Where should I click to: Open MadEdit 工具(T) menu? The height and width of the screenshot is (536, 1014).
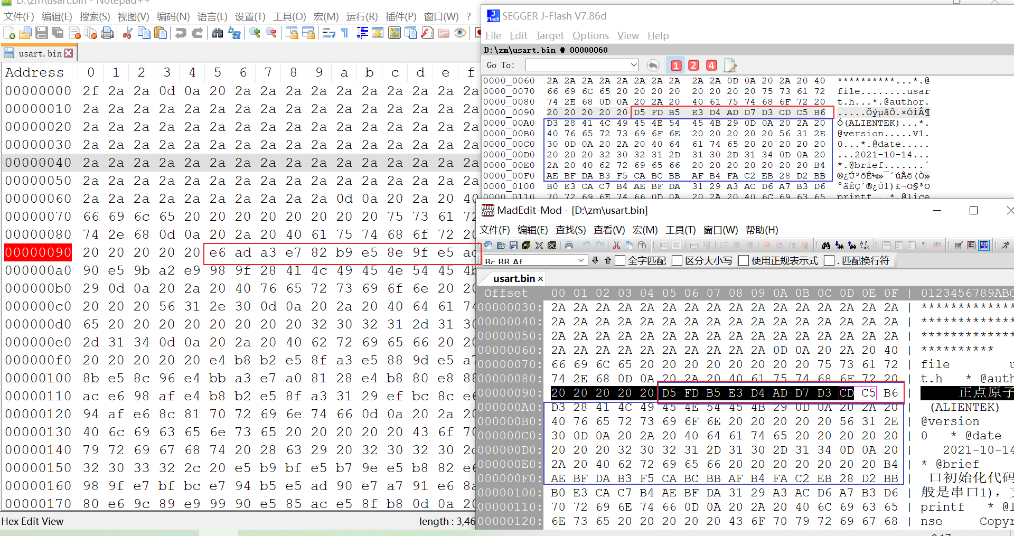point(680,230)
